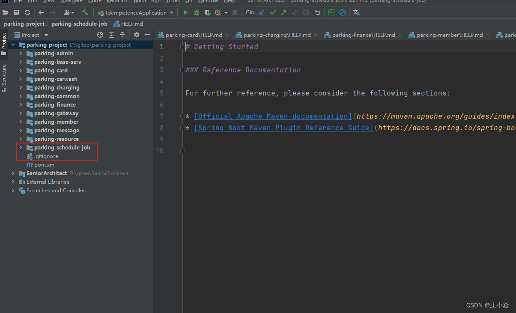Open the translate icon in the toolbar
The width and height of the screenshot is (516, 313).
click(x=356, y=12)
